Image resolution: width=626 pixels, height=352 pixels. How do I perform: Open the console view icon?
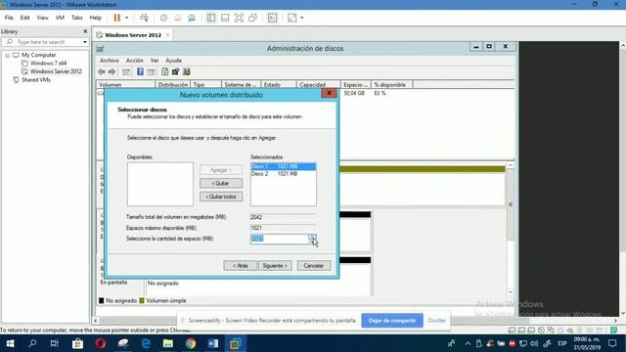pos(272,18)
